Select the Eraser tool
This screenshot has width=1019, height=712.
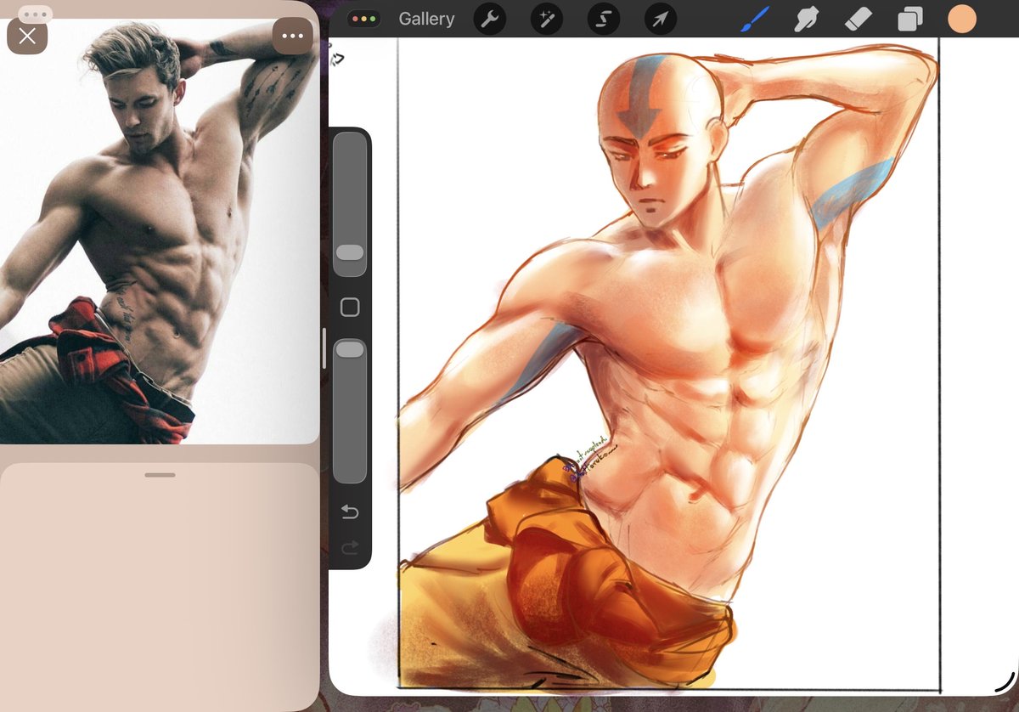[x=859, y=19]
